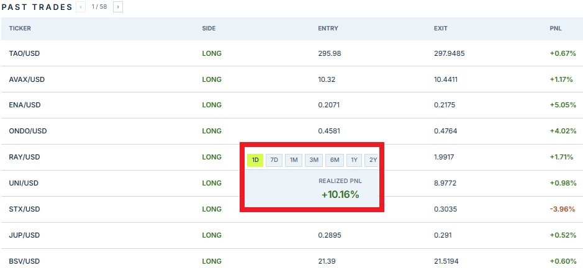Viewport: 583px width, 268px height.
Task: Click the +0.52% PNL value
Action: click(563, 235)
